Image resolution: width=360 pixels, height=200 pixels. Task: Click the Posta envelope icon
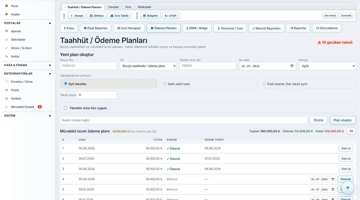click(6, 90)
